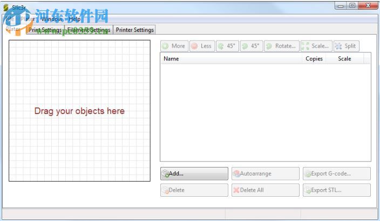Click the Delete All button

[x=266, y=190]
